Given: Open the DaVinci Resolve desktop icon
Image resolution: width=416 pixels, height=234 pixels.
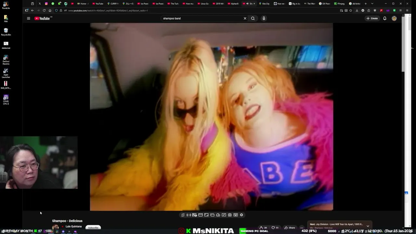Looking at the screenshot, I should (x=6, y=60).
